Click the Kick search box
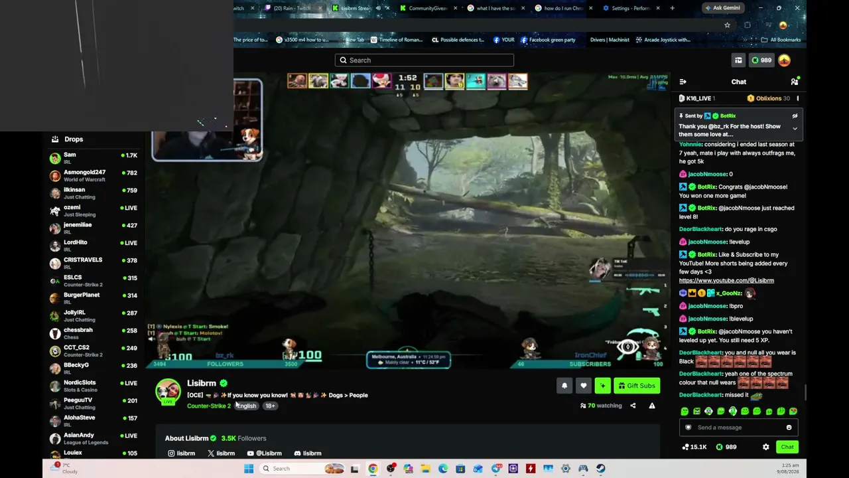The height and width of the screenshot is (478, 849). coord(424,60)
